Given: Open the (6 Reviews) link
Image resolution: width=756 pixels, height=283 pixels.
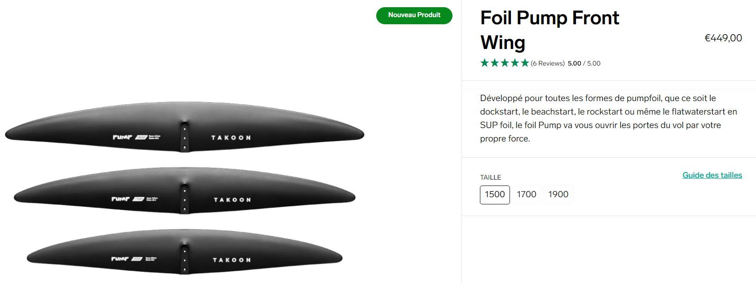Looking at the screenshot, I should [547, 63].
